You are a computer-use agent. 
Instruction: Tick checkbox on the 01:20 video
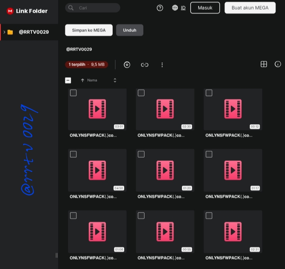point(141,154)
